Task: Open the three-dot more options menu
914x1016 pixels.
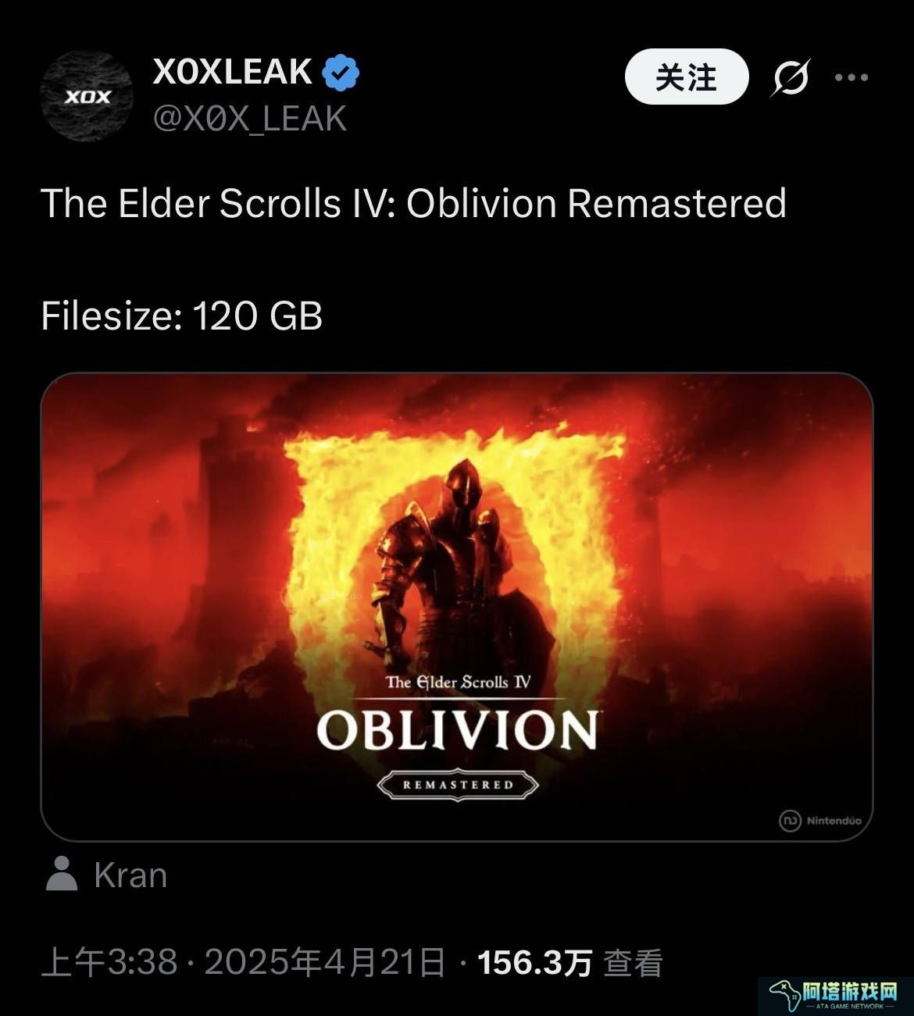Action: click(x=851, y=77)
